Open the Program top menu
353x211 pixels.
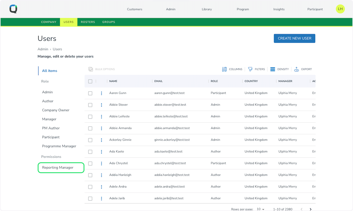[x=243, y=9]
